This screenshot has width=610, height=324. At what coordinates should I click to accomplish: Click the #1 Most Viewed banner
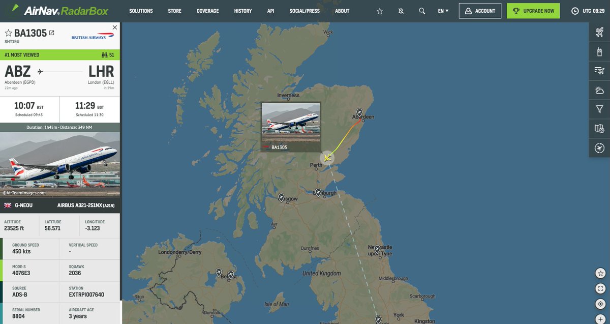pos(60,55)
